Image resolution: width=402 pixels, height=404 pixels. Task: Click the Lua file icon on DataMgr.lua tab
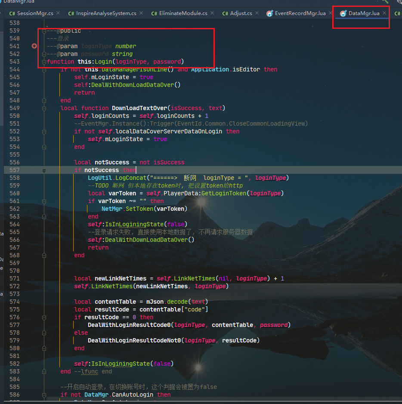point(343,13)
